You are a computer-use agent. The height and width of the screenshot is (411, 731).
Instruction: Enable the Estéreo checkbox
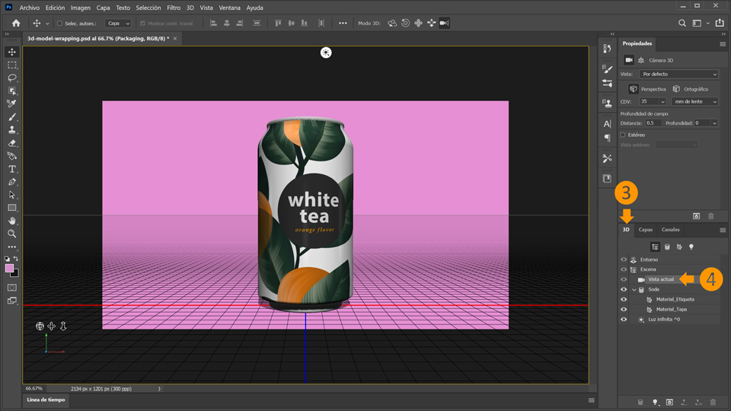623,135
